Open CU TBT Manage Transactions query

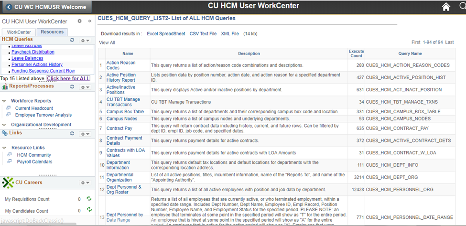click(x=123, y=102)
